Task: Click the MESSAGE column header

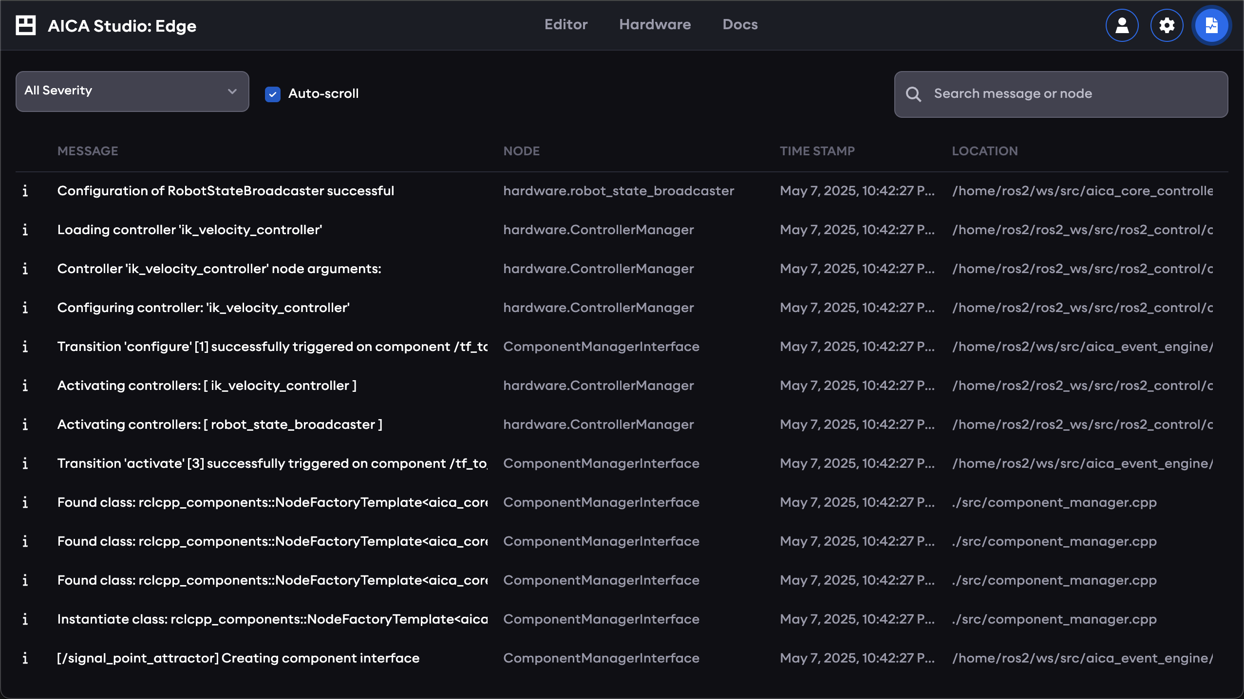Action: click(88, 151)
